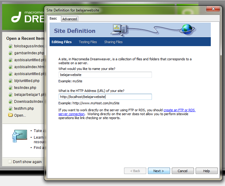Viewport: 225px width, 186px height.
Task: Click the Dreamweaver logo on start page
Action: 16,17
